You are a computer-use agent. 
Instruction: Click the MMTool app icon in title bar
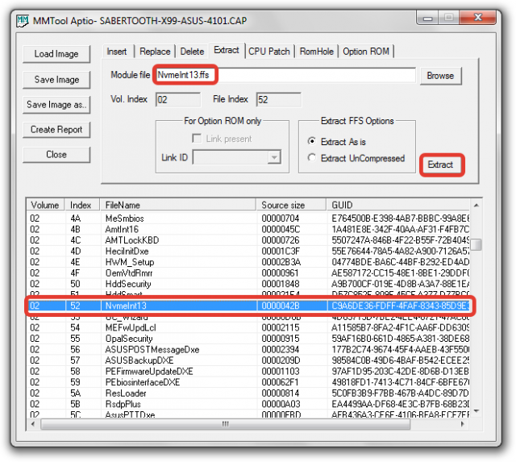(x=23, y=21)
